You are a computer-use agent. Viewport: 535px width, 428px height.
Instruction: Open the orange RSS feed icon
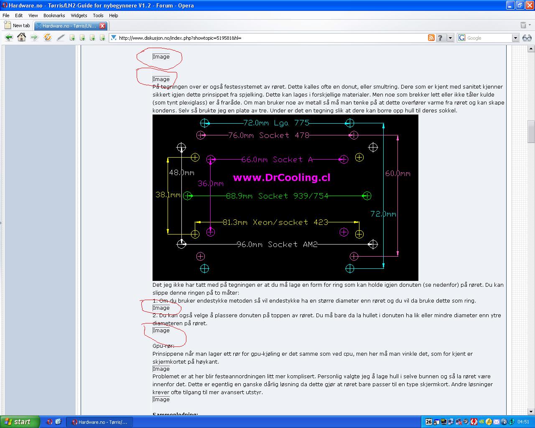coord(431,38)
